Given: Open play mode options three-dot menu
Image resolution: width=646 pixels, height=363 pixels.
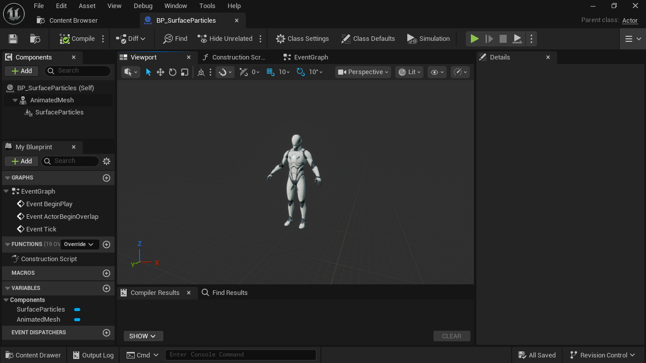Looking at the screenshot, I should (531, 39).
